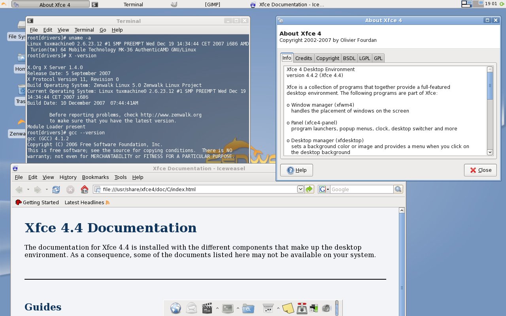This screenshot has width=506, height=316.
Task: Click the Xfce mouse menu icon in the top panel
Action: pyautogui.click(x=4, y=4)
